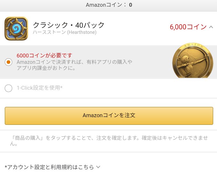Image resolution: width=217 pixels, height=173 pixels.
Task: Click the Amazonコインで決済すれば description text
Action: (x=74, y=62)
